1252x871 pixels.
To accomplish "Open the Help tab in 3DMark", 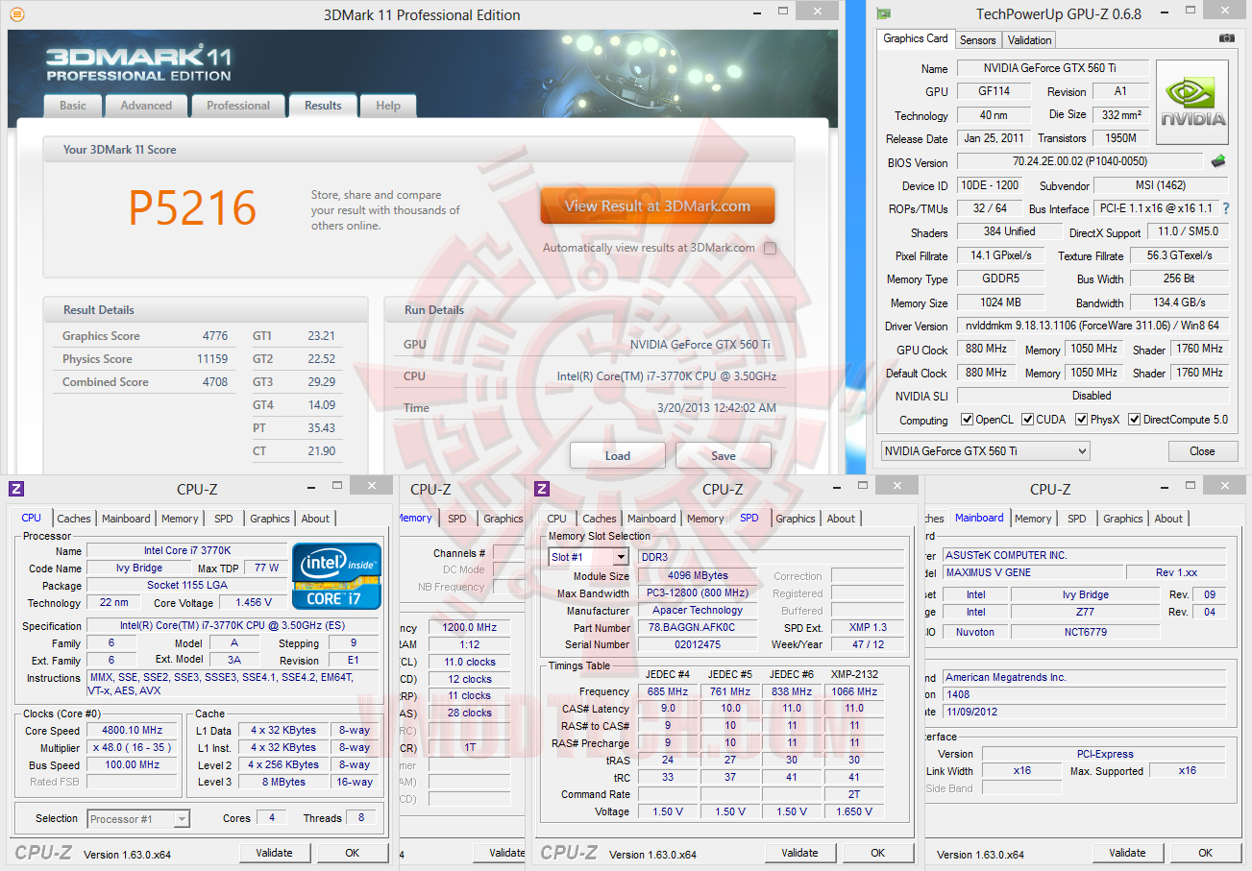I will pos(388,106).
